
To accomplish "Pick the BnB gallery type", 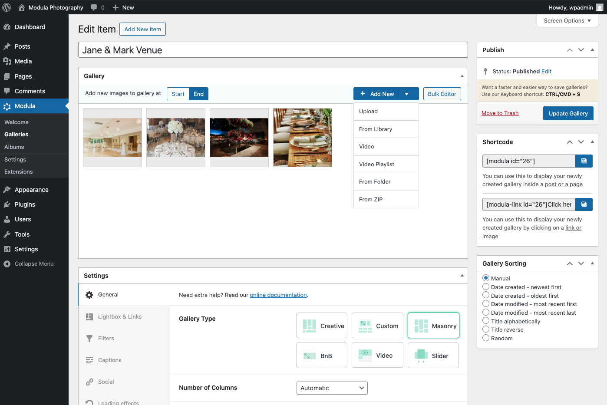I will pos(321,356).
